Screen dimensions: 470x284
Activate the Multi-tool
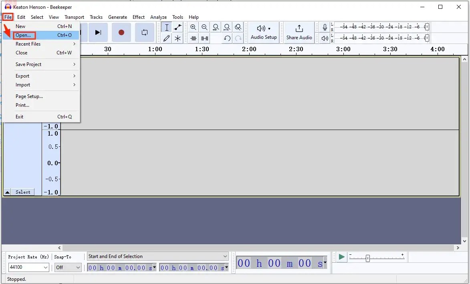(178, 38)
